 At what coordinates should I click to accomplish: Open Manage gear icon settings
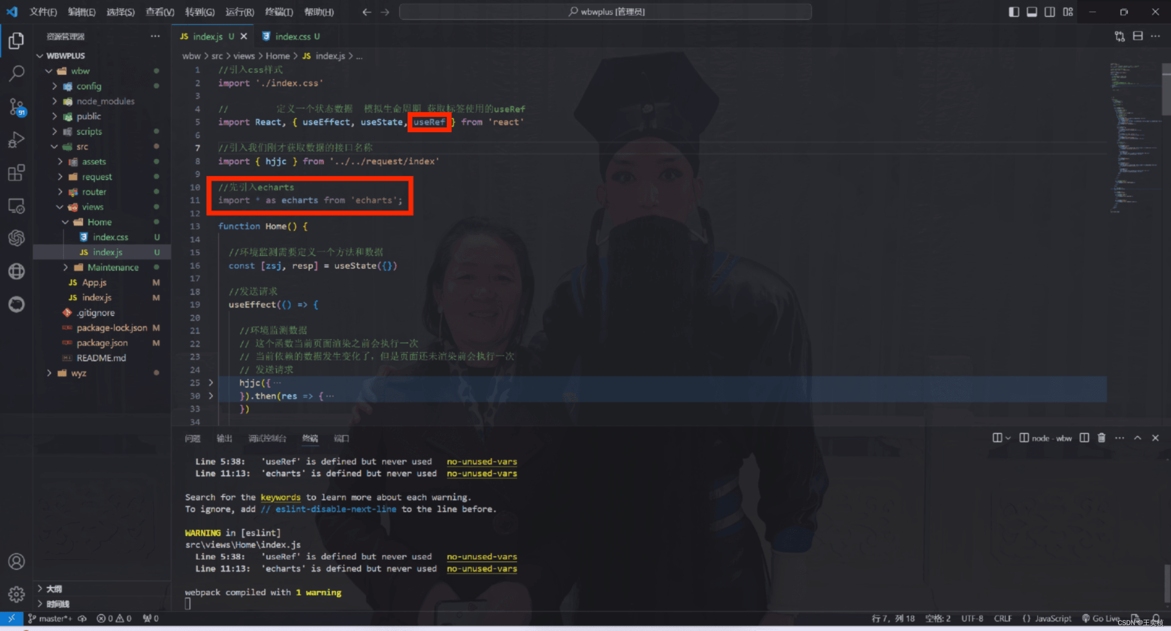[x=16, y=594]
